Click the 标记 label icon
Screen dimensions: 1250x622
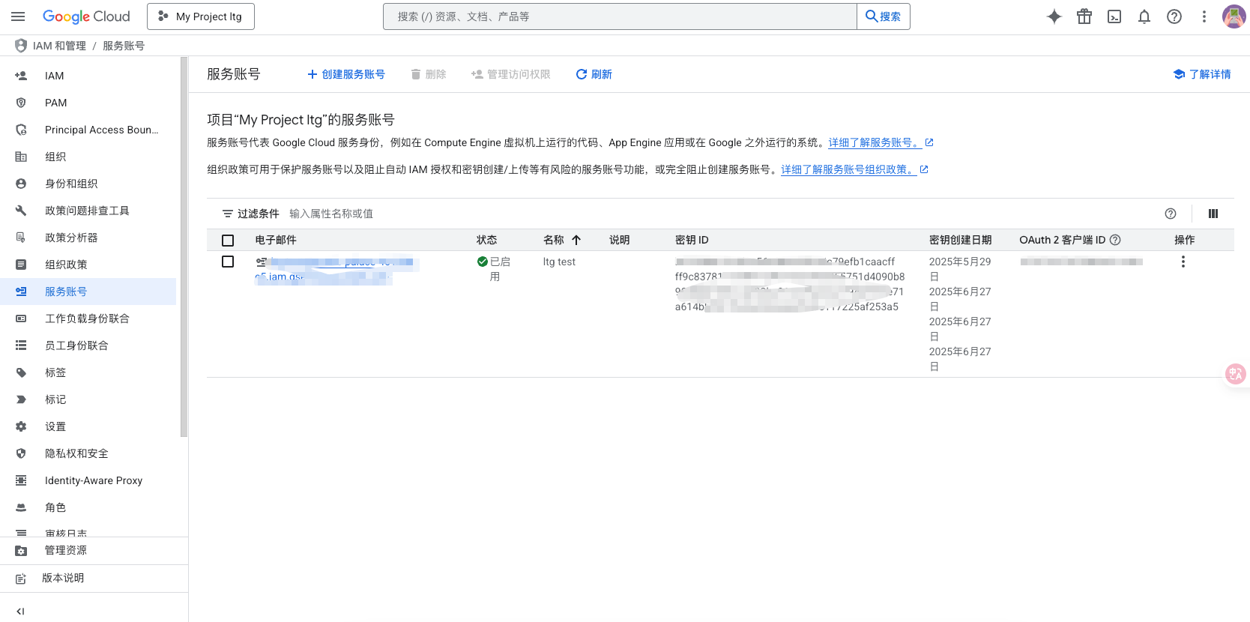(x=21, y=399)
